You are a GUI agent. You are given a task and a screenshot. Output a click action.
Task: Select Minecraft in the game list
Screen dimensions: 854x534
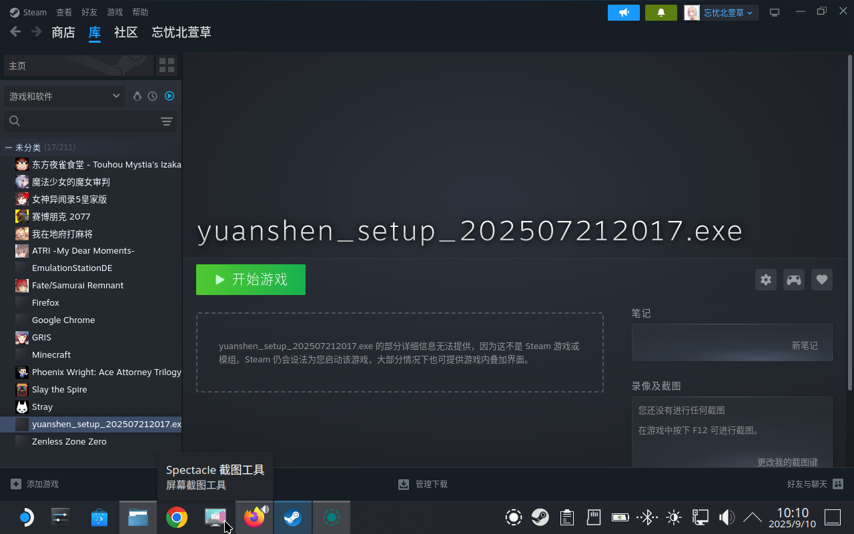92,355
